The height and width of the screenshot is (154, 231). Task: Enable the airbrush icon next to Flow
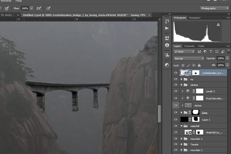pos(39,8)
